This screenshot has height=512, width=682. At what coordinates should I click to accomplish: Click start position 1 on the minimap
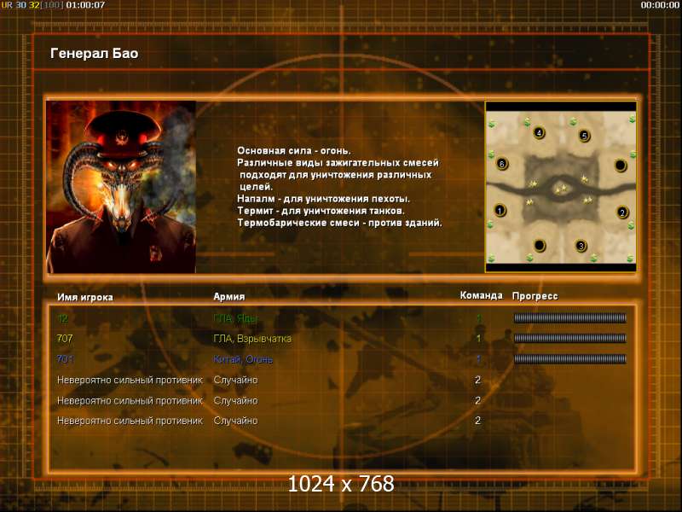[x=500, y=211]
